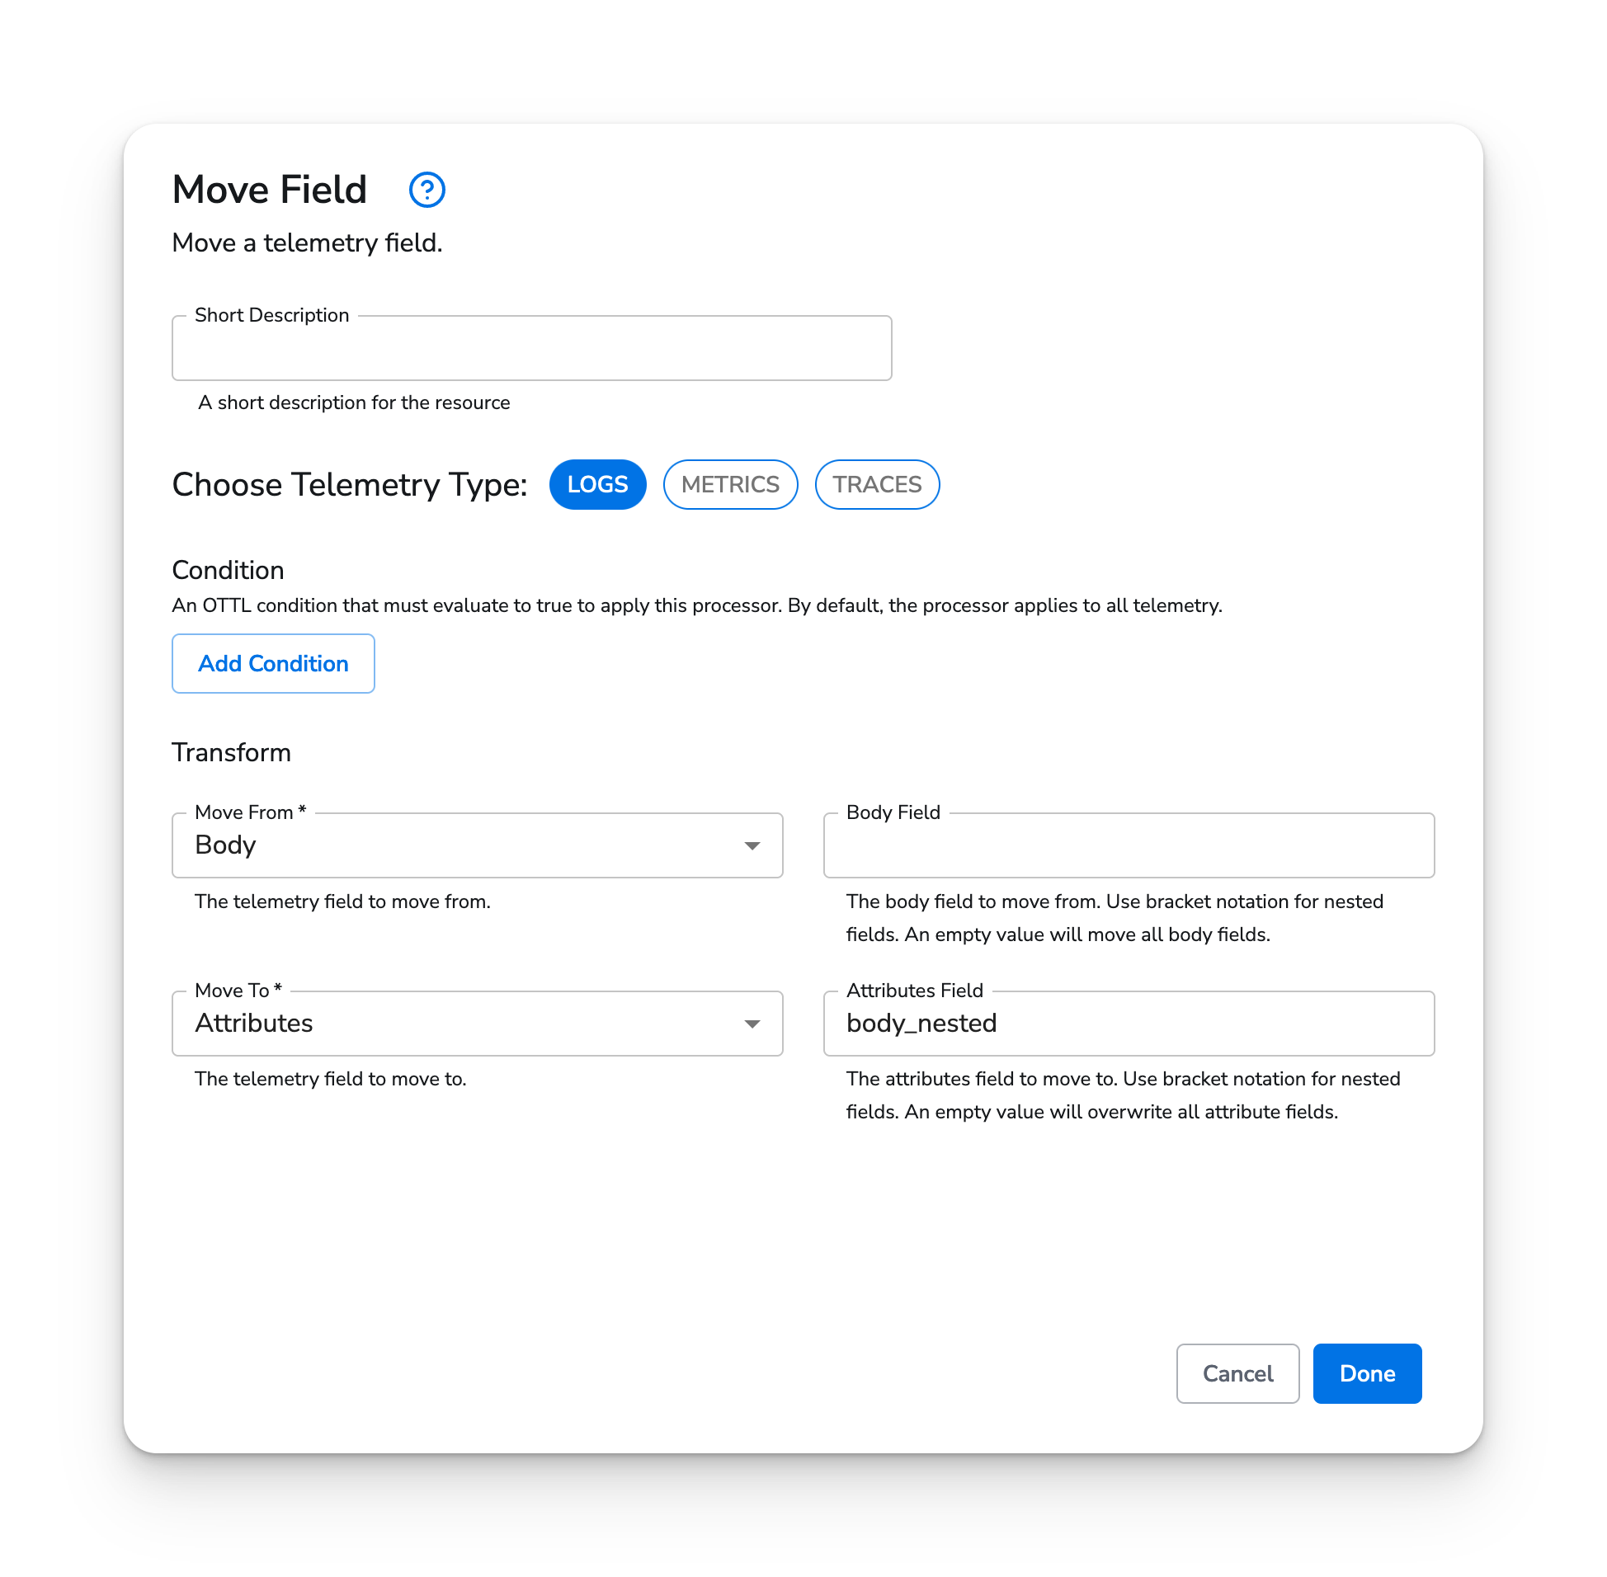Select Body from Move From dropdown
Image resolution: width=1607 pixels, height=1577 pixels.
477,845
